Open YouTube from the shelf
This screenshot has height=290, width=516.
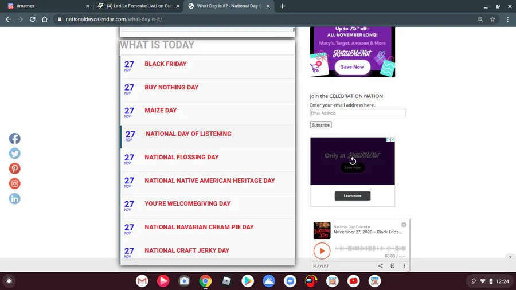point(353,281)
